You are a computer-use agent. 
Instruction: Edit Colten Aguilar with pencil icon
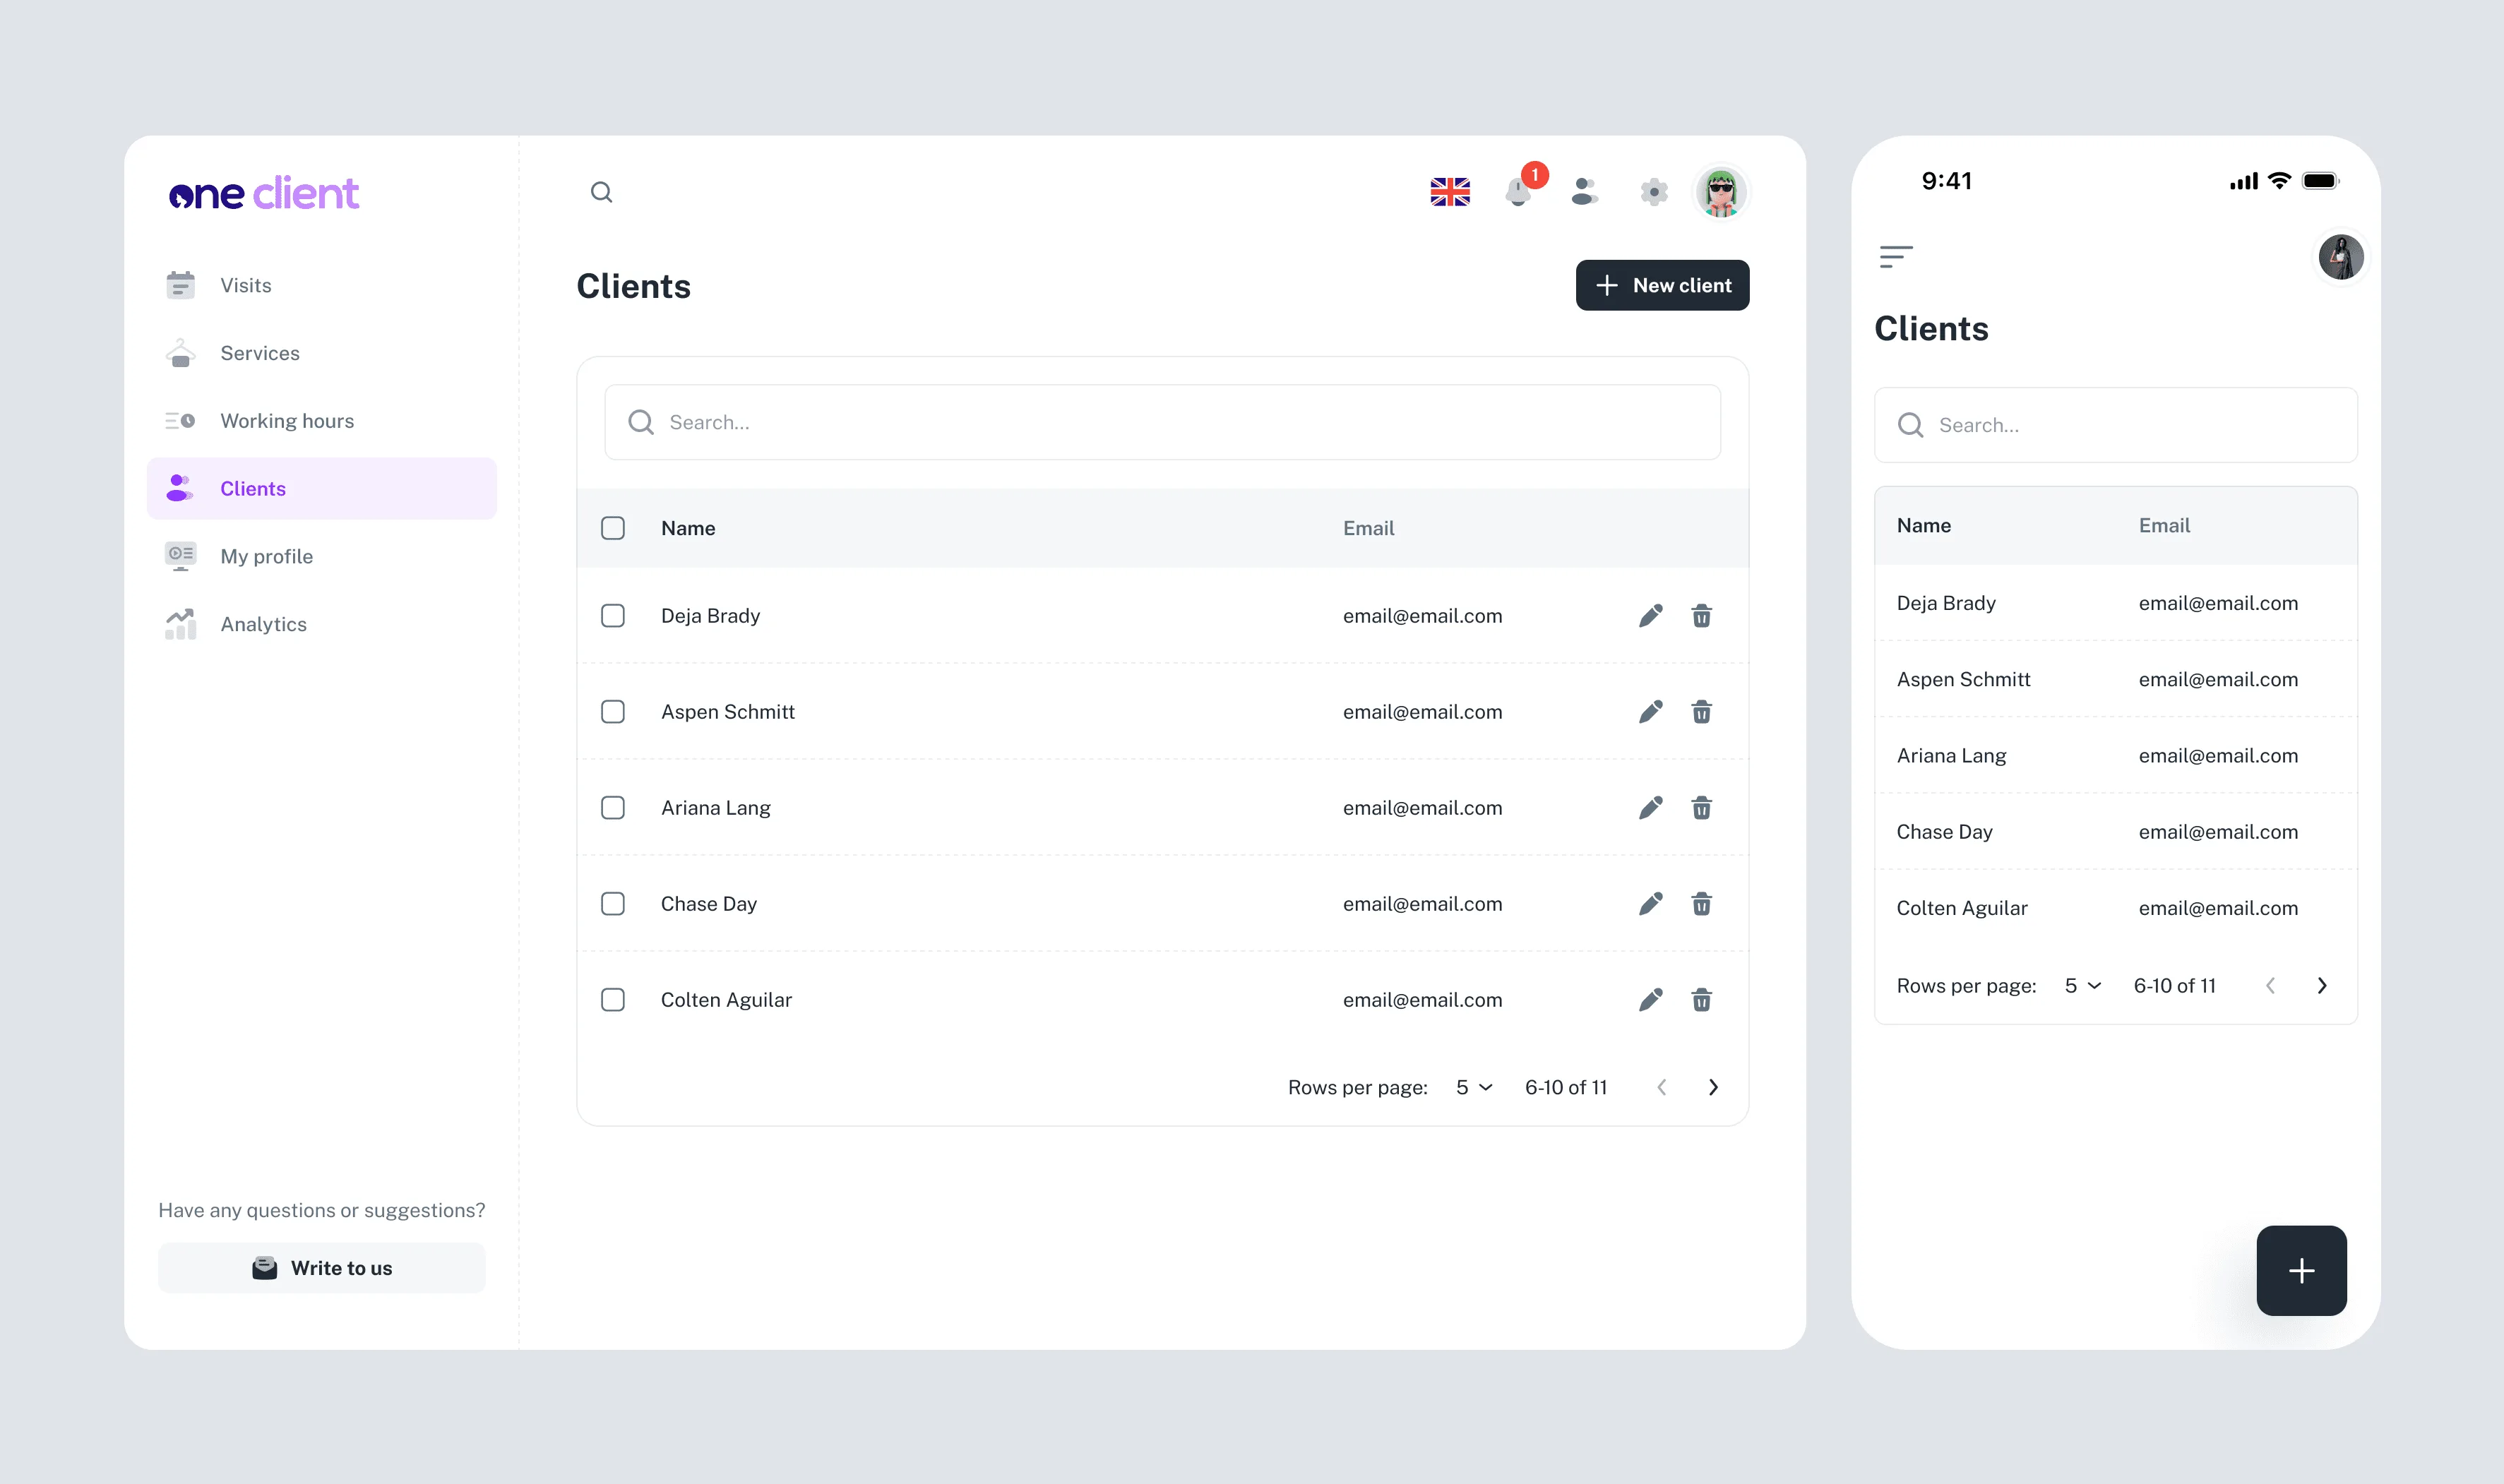tap(1651, 999)
